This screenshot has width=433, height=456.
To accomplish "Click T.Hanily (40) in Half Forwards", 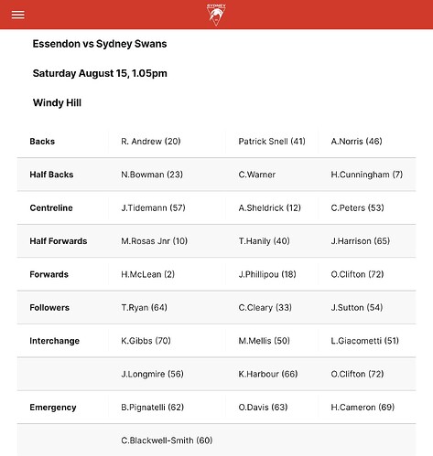I will pyautogui.click(x=264, y=241).
